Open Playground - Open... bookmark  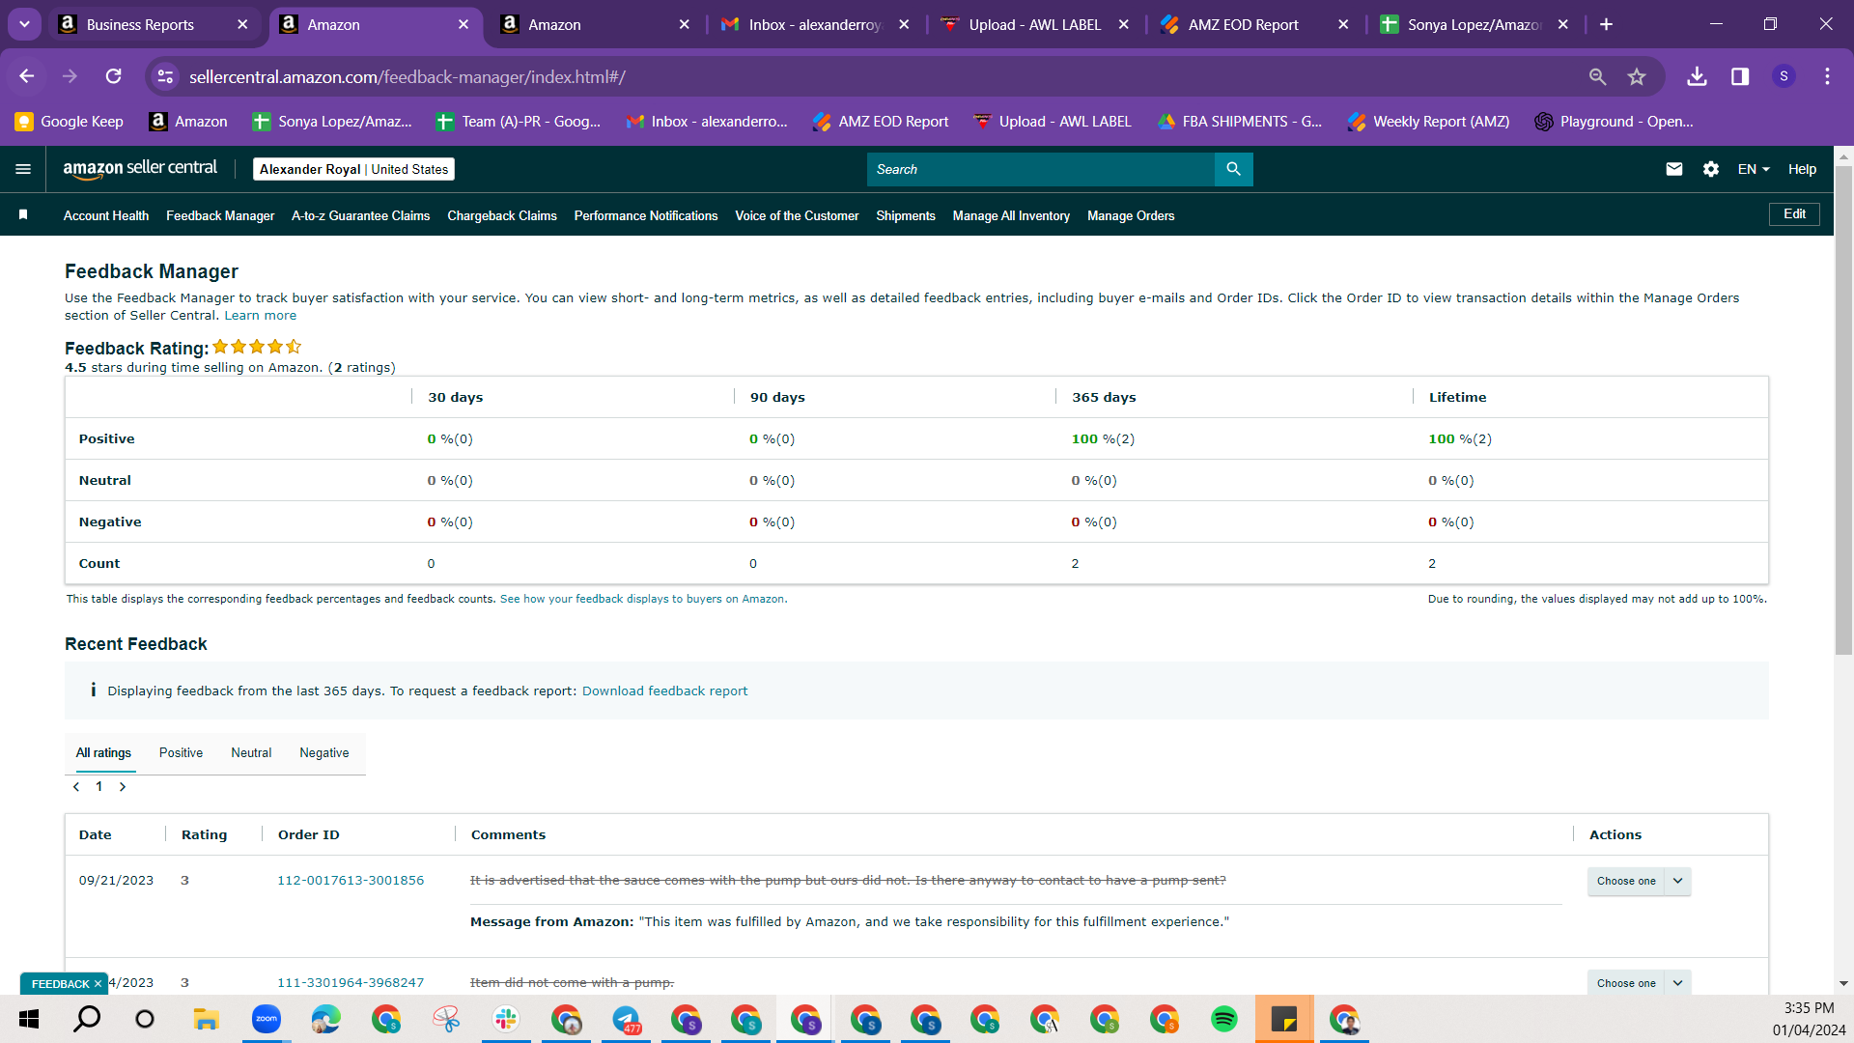click(1615, 121)
